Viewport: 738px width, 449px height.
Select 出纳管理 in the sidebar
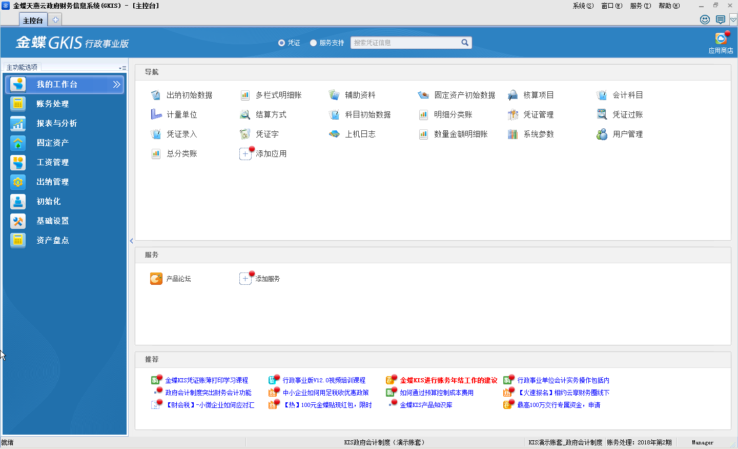click(x=65, y=182)
